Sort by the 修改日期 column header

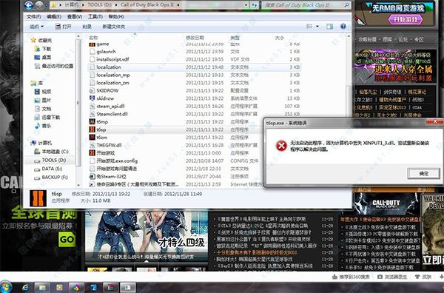coord(195,38)
